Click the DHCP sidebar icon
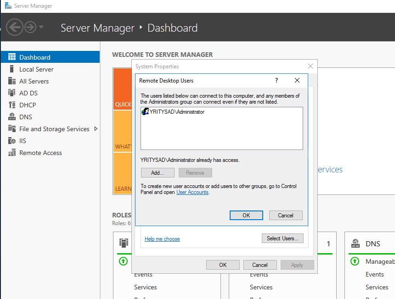Image resolution: width=395 pixels, height=299 pixels. point(12,105)
